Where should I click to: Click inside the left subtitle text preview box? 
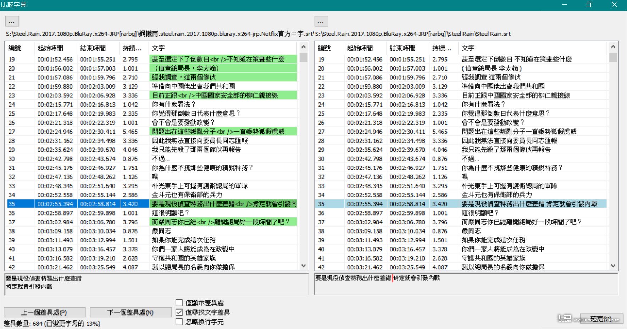pyautogui.click(x=156, y=284)
